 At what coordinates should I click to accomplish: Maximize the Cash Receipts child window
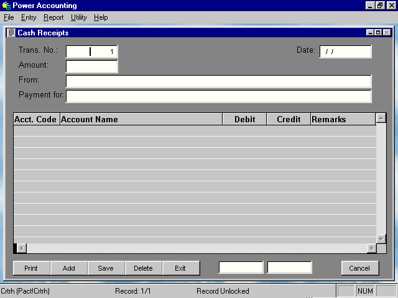378,33
